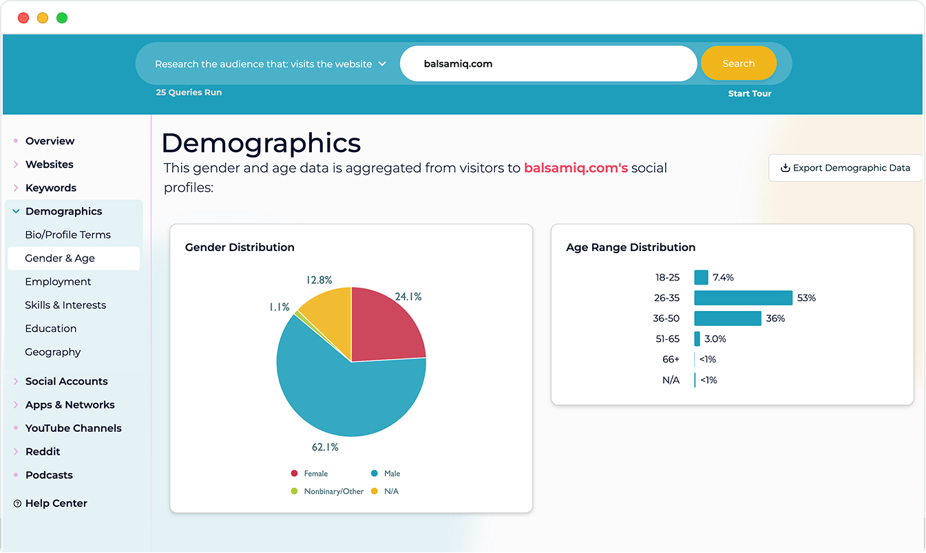Expand the Keywords chevron
This screenshot has width=926, height=553.
16,188
